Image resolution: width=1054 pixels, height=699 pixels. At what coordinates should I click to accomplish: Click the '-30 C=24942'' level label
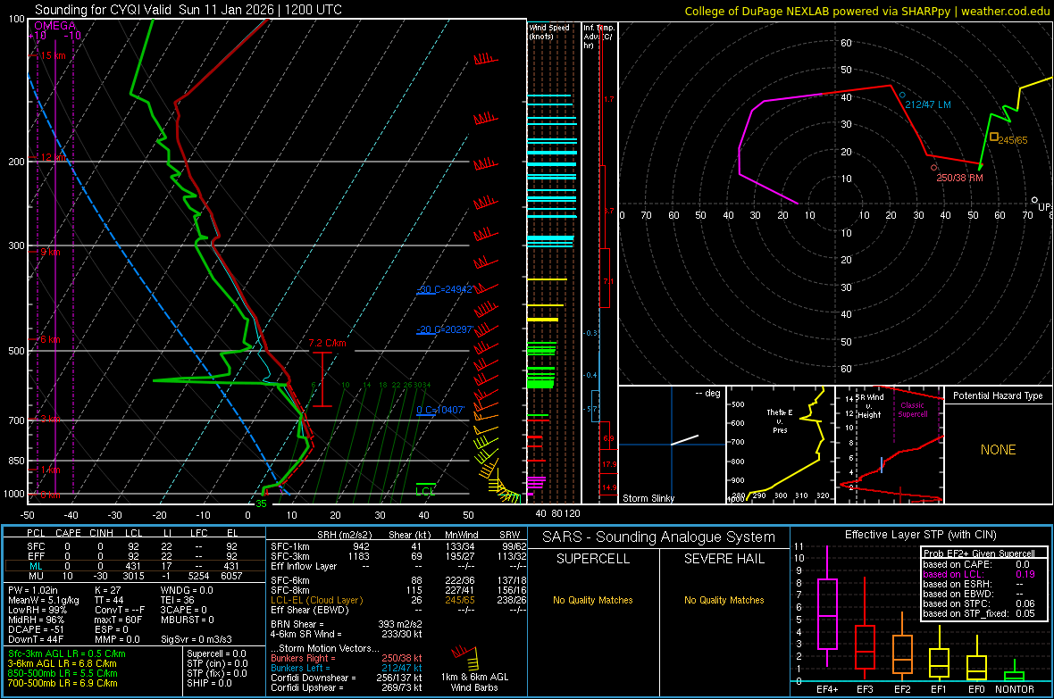(x=445, y=289)
